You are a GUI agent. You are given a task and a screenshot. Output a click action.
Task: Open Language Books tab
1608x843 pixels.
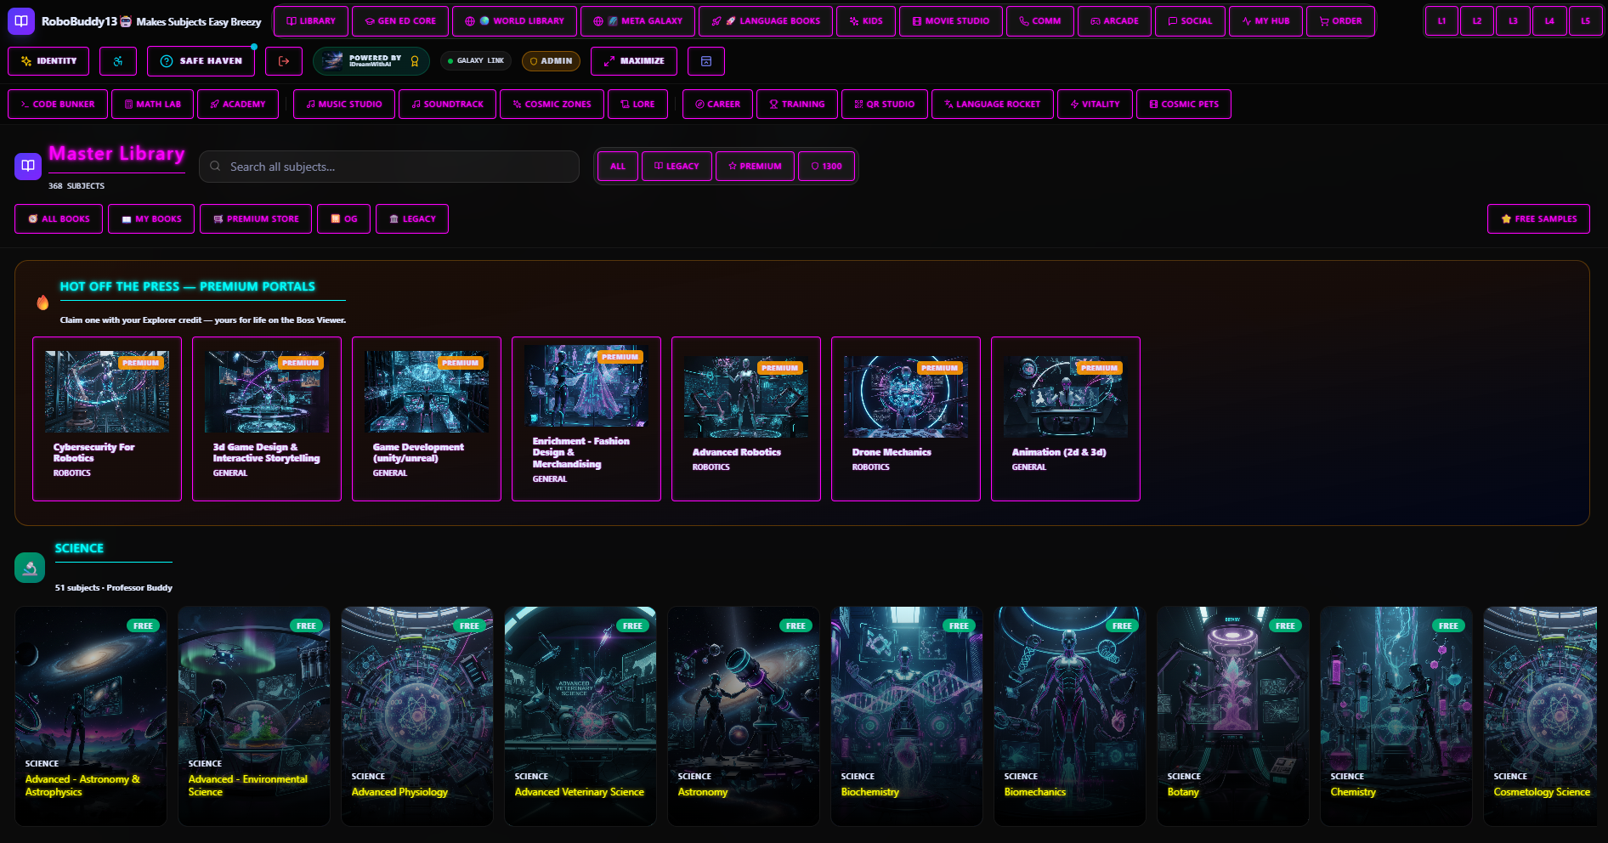(766, 21)
